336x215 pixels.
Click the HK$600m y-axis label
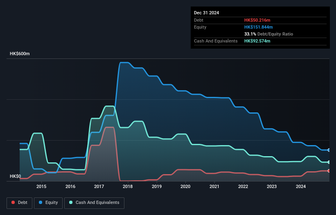(x=20, y=54)
